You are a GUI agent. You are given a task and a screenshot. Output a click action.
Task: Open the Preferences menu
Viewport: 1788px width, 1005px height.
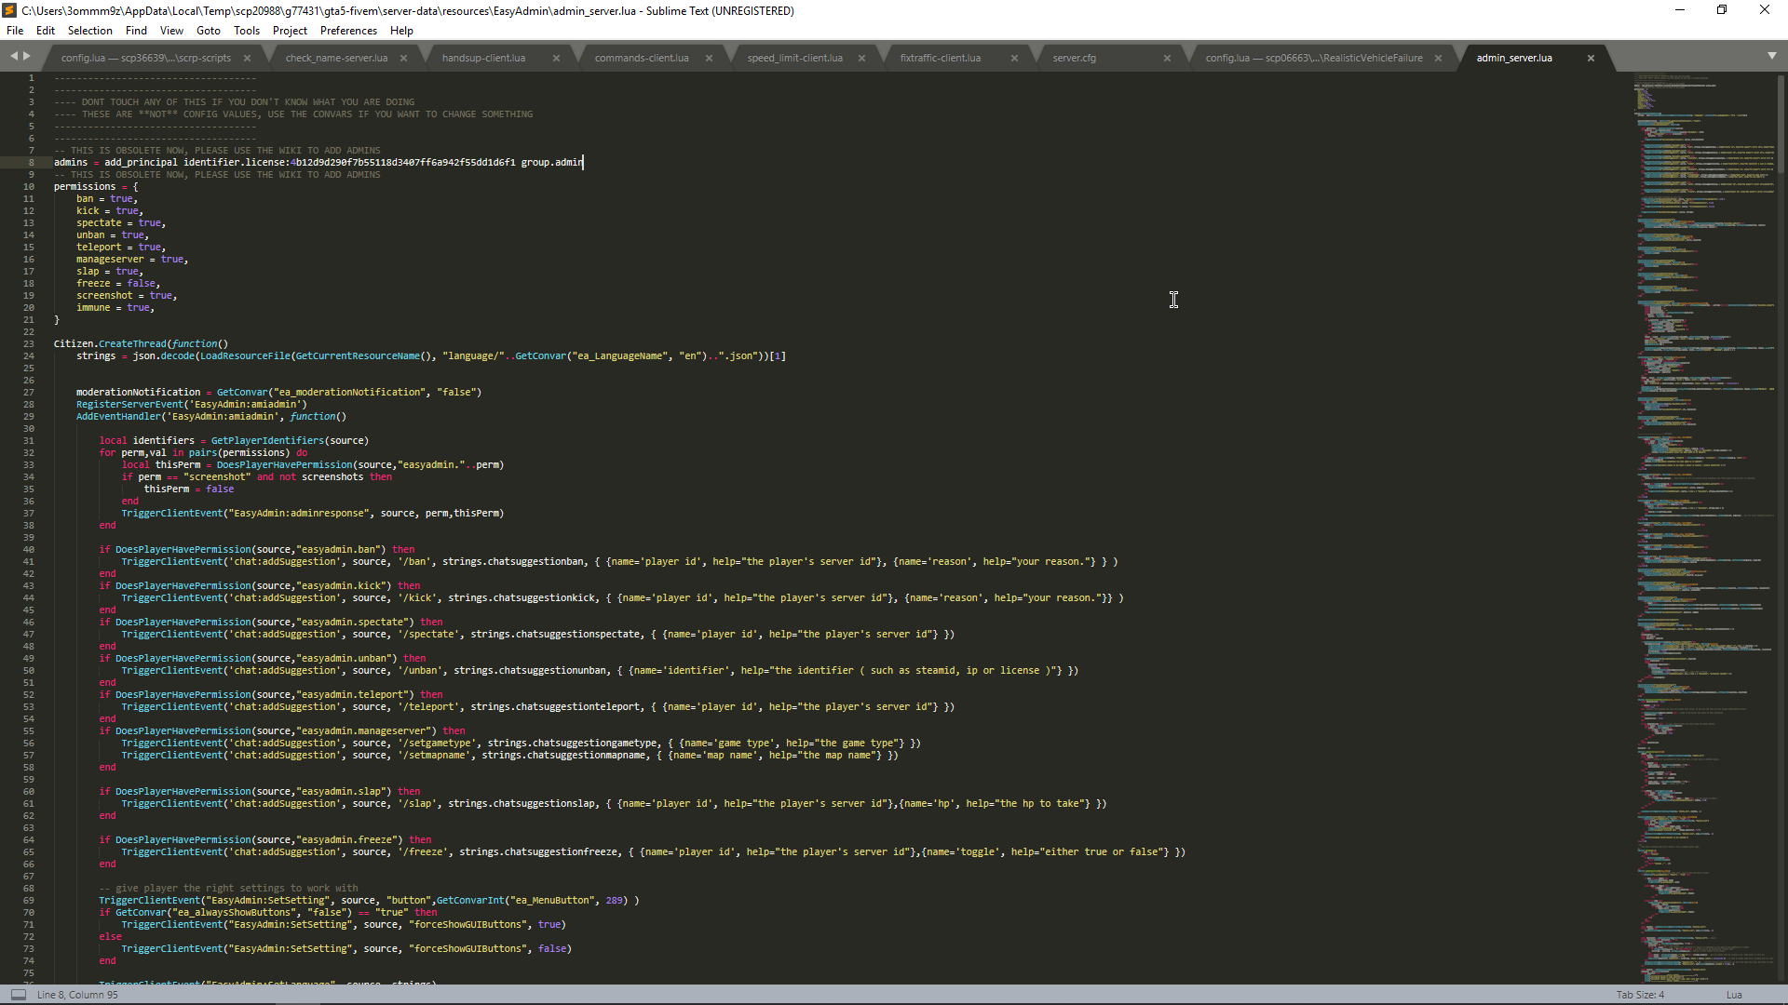pos(348,31)
